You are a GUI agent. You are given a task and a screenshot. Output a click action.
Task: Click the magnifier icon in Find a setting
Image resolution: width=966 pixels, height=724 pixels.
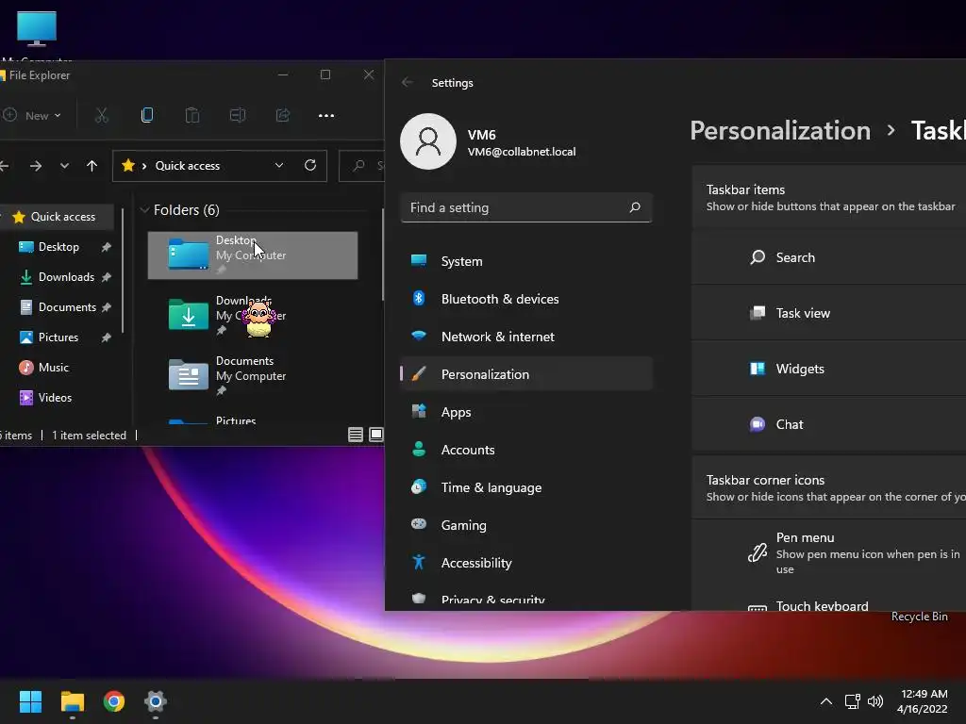point(635,207)
